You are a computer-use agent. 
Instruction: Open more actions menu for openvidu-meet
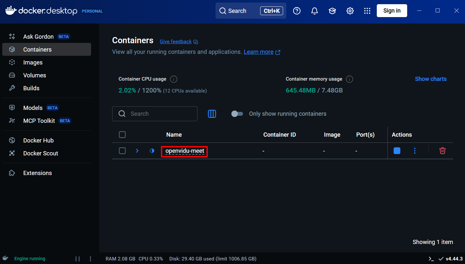[x=415, y=151]
